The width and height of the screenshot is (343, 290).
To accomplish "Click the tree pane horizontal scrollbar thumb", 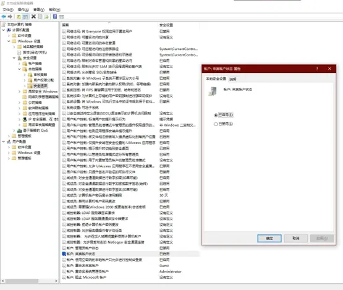I will pos(22,281).
